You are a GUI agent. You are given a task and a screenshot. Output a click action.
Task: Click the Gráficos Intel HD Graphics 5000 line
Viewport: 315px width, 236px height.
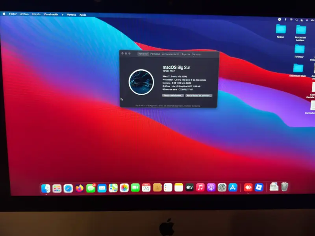pyautogui.click(x=182, y=86)
